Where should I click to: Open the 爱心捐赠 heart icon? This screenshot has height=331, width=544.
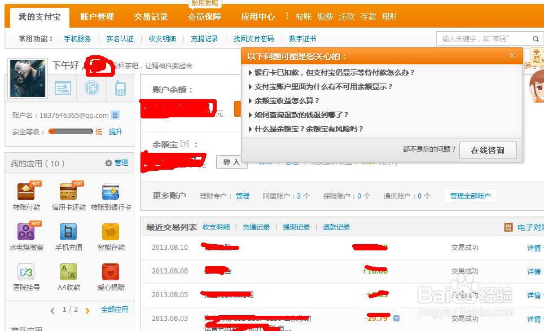pos(111,272)
